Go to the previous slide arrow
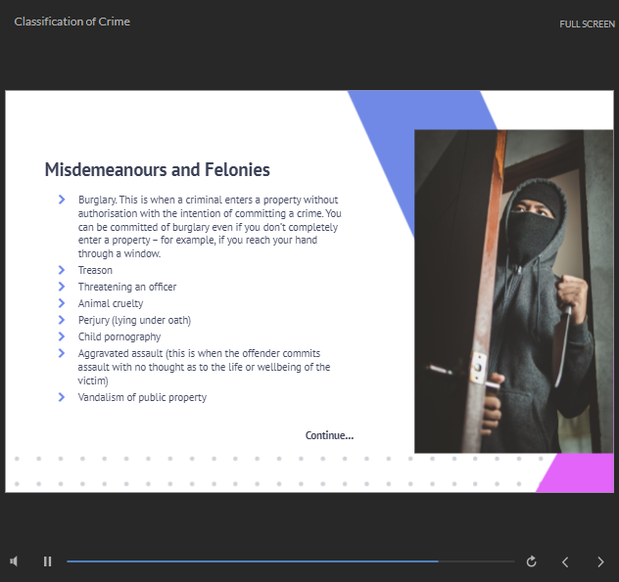This screenshot has width=619, height=582. pos(565,561)
